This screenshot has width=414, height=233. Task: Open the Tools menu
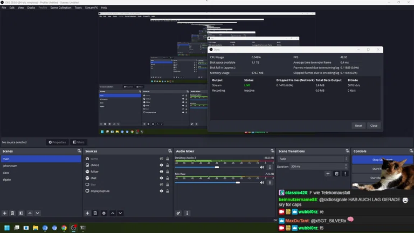click(78, 8)
